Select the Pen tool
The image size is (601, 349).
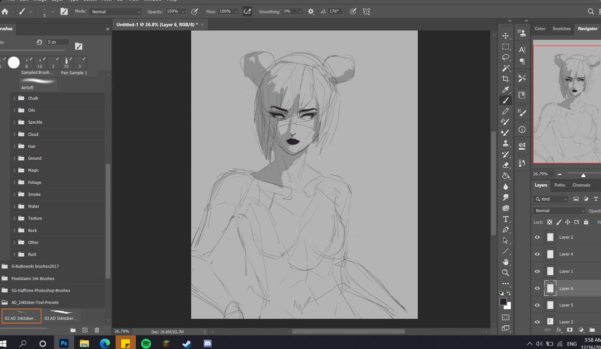pos(505,230)
